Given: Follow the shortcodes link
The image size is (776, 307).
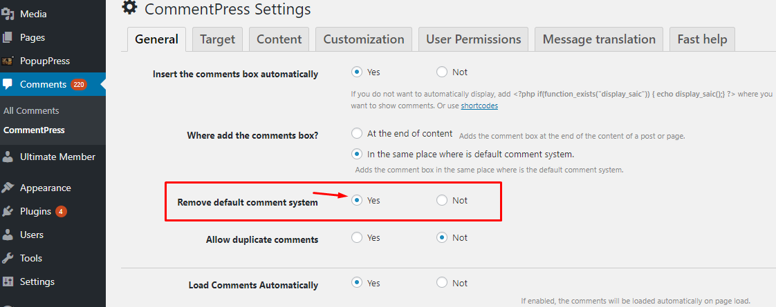Looking at the screenshot, I should click(479, 106).
